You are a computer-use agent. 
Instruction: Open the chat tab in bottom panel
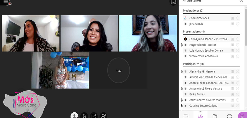(186, 116)
